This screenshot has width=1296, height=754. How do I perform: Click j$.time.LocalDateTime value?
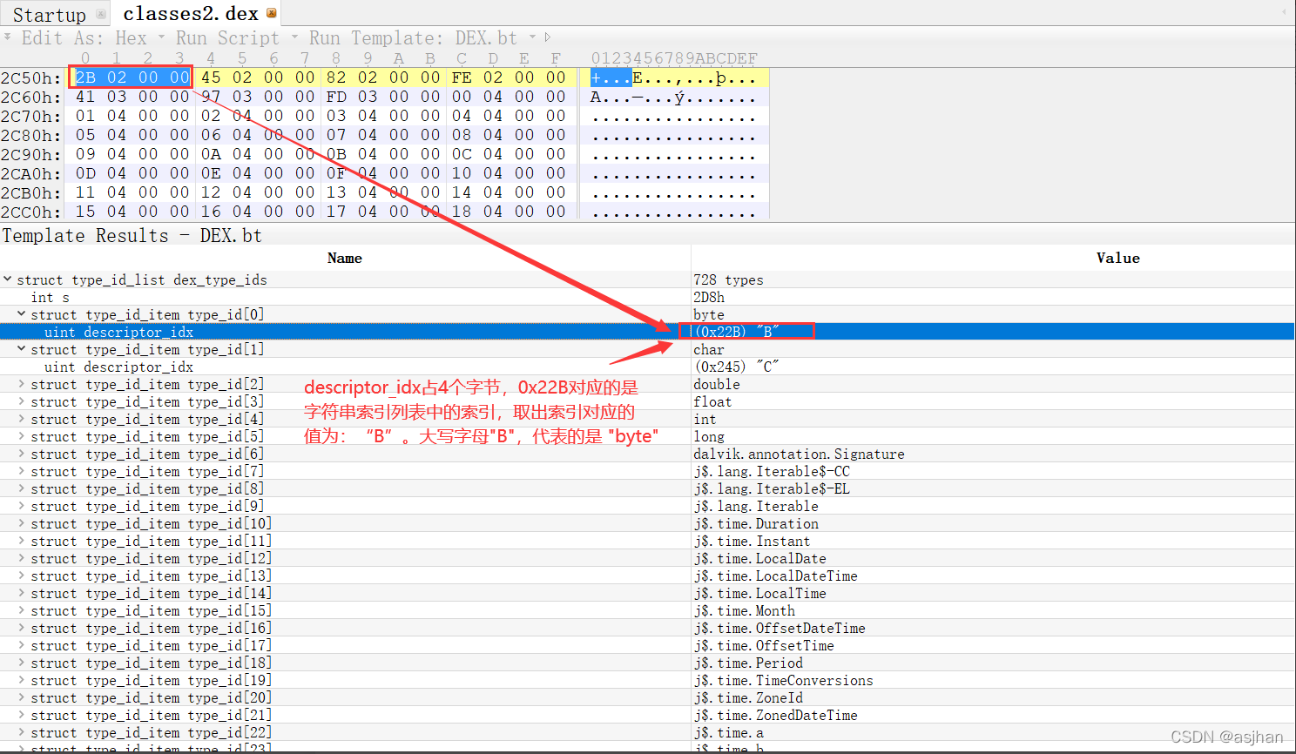[x=775, y=576]
